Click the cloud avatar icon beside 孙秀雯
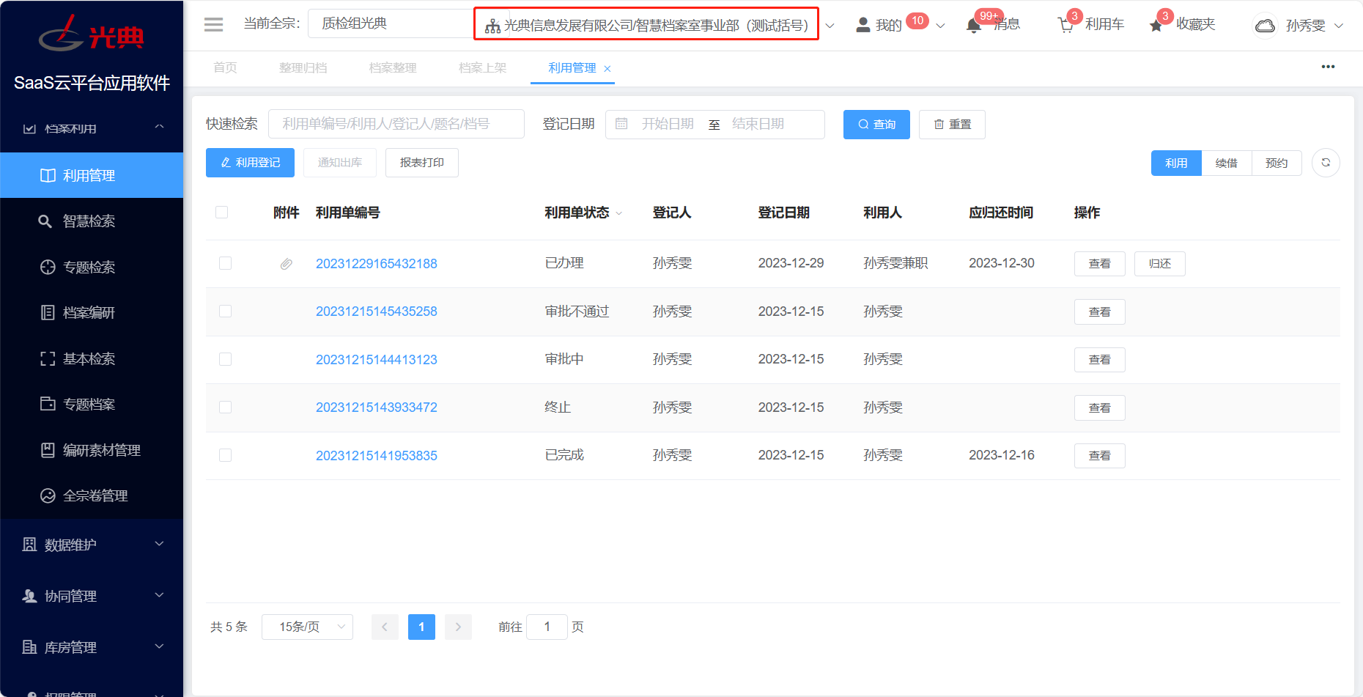Screen dimensions: 1363x697 tap(1265, 26)
